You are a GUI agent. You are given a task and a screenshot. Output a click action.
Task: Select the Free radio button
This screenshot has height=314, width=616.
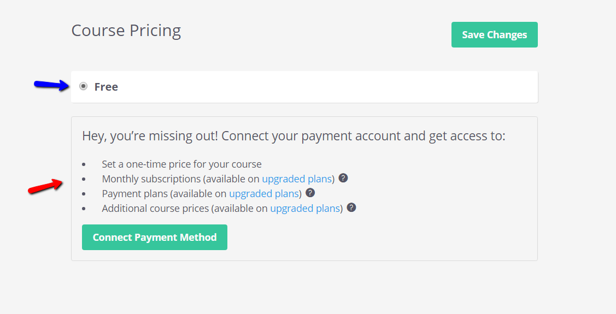[x=83, y=86]
